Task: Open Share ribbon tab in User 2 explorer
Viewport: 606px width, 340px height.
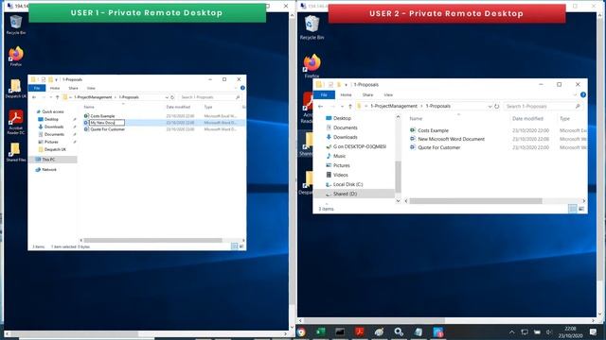Action: pos(368,94)
